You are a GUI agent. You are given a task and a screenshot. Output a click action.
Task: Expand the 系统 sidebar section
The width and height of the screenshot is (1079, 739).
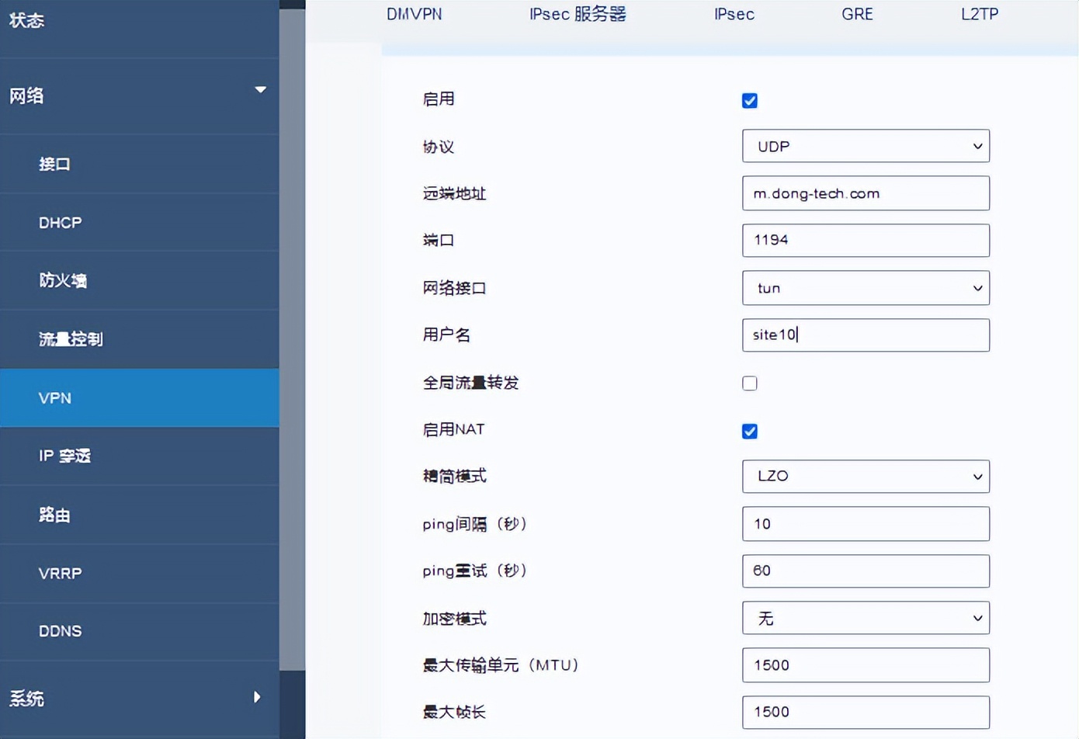[140, 699]
